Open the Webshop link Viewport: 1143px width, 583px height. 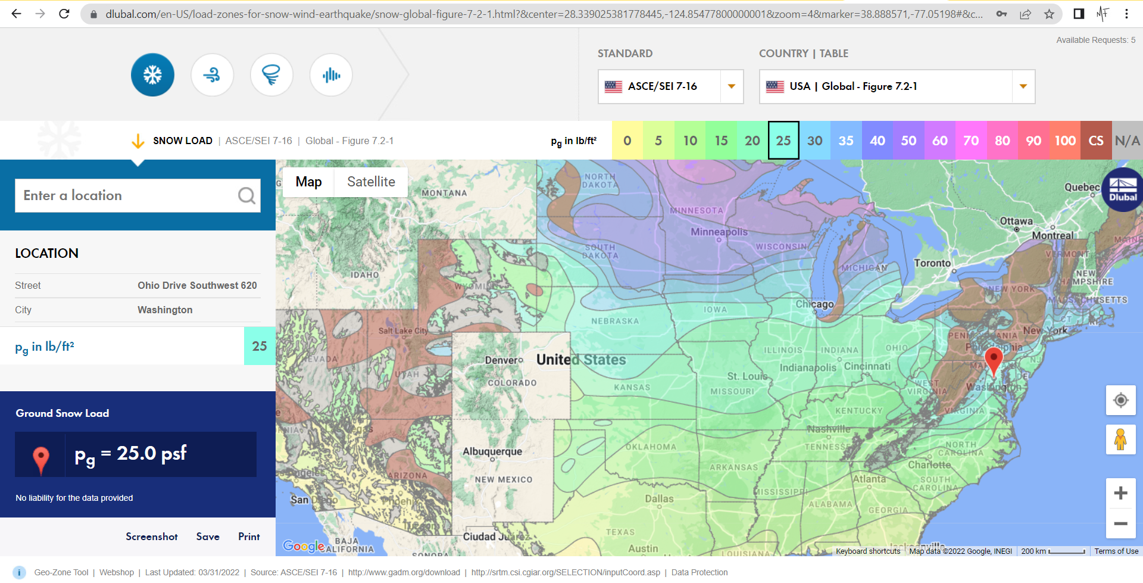117,572
